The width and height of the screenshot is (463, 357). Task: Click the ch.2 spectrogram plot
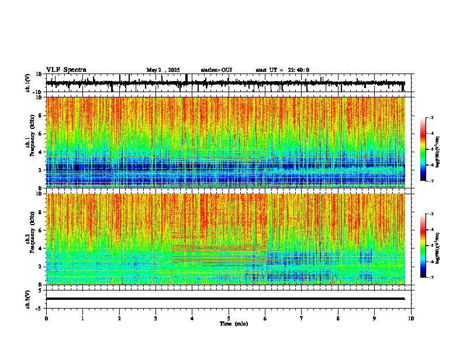226,239
